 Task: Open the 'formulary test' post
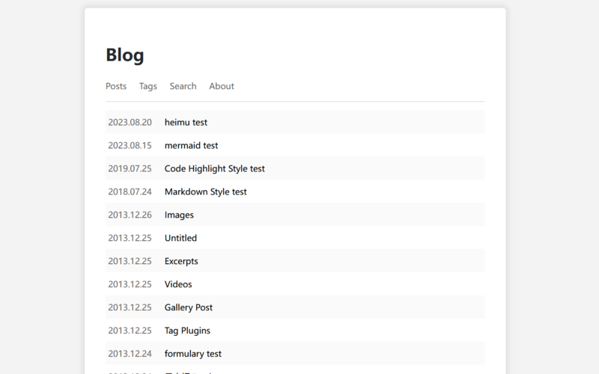click(x=192, y=354)
